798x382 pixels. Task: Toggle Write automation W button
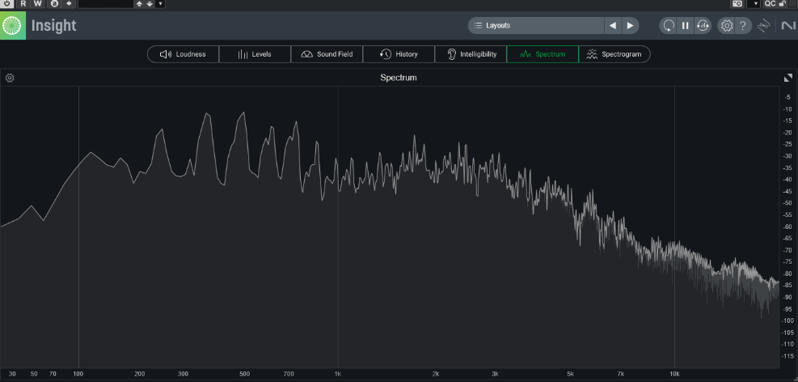click(38, 4)
